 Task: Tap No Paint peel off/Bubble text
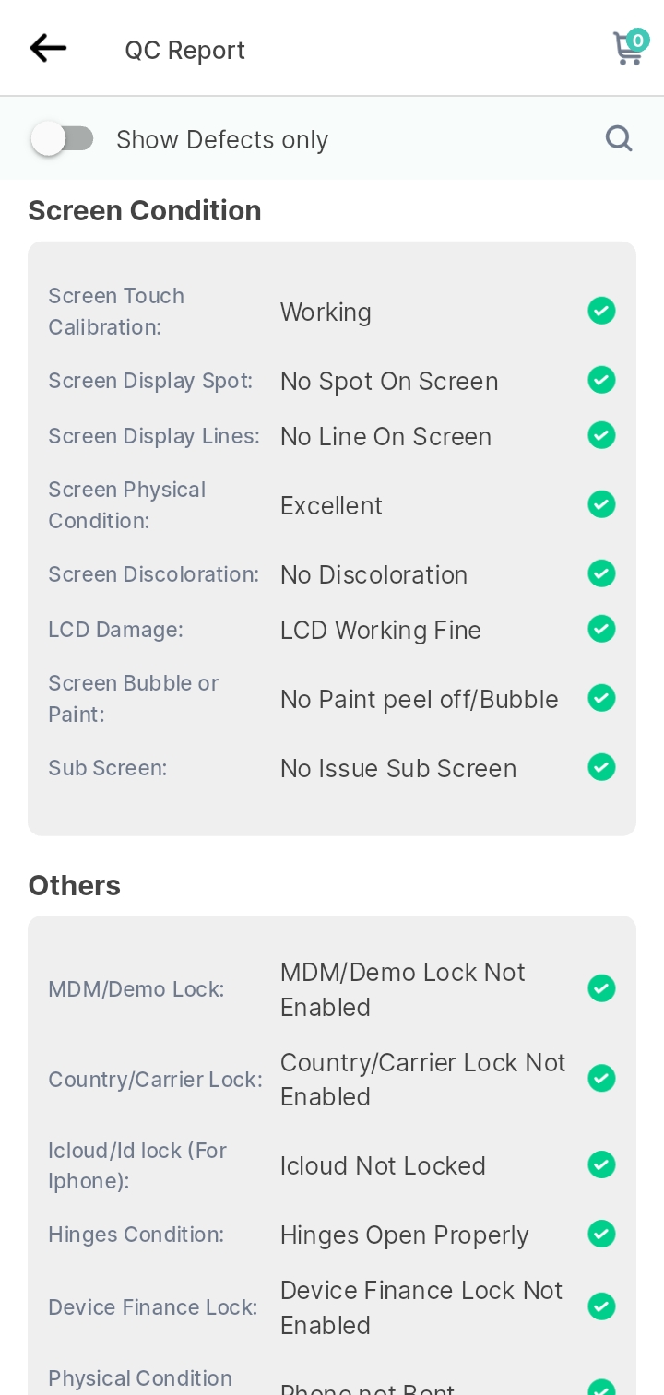(420, 700)
